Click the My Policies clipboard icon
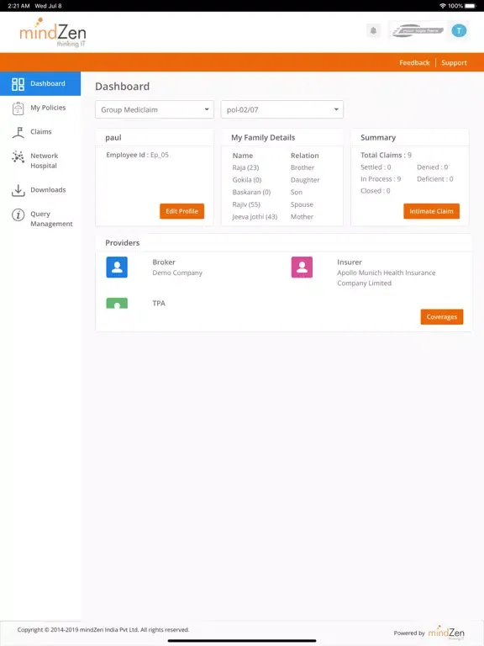 click(x=18, y=109)
